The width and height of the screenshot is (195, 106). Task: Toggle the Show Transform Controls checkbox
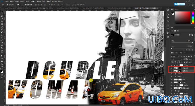click(24, 5)
